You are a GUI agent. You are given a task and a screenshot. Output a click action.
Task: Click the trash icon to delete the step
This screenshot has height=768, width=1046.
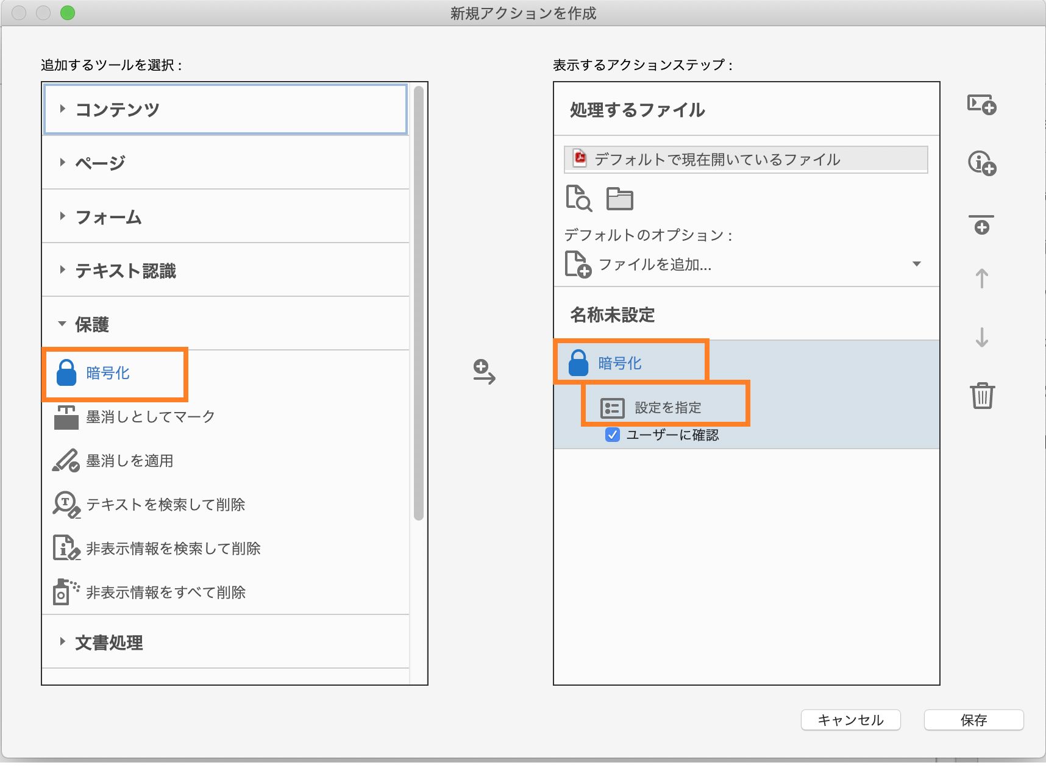click(982, 397)
